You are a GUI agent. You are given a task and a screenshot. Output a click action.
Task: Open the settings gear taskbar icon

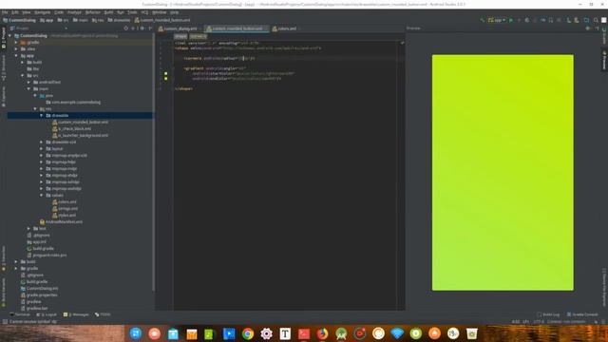click(266, 333)
